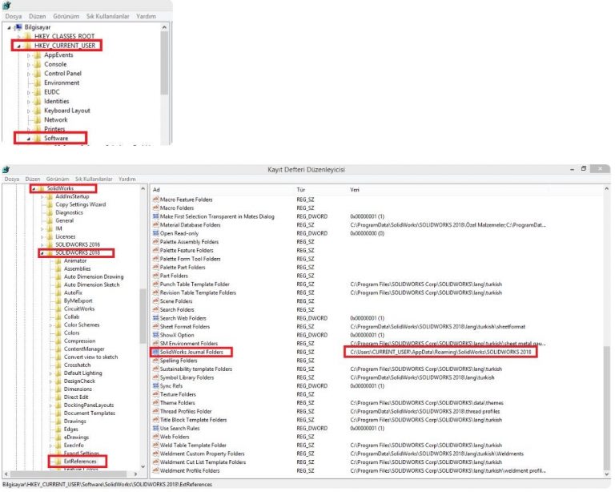Click the Software folder icon in upper tree

(x=36, y=139)
